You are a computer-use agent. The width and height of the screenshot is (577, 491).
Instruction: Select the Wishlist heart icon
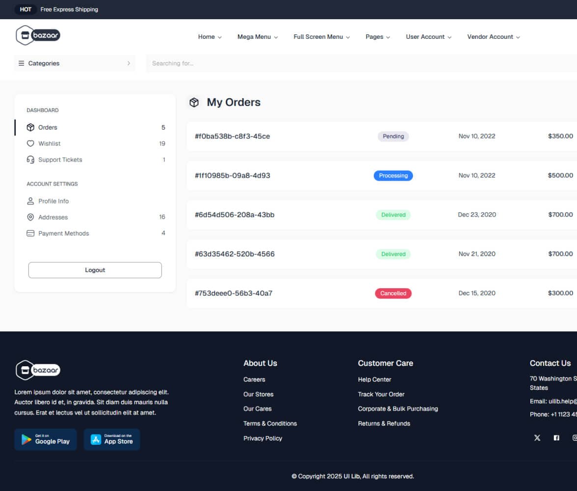30,143
